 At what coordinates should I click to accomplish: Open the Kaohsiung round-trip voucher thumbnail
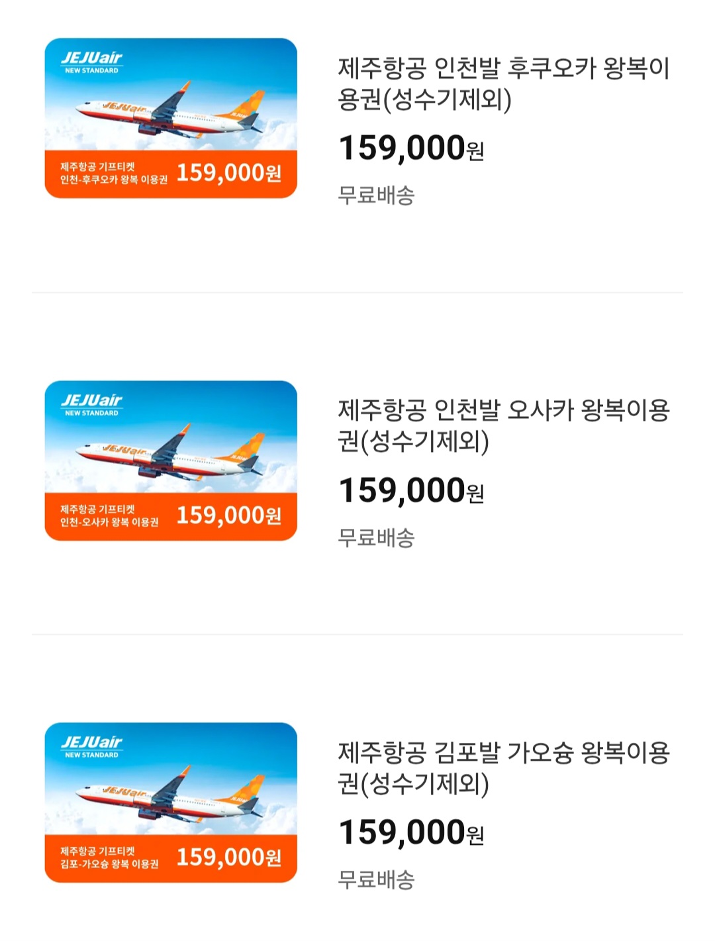pyautogui.click(x=171, y=803)
